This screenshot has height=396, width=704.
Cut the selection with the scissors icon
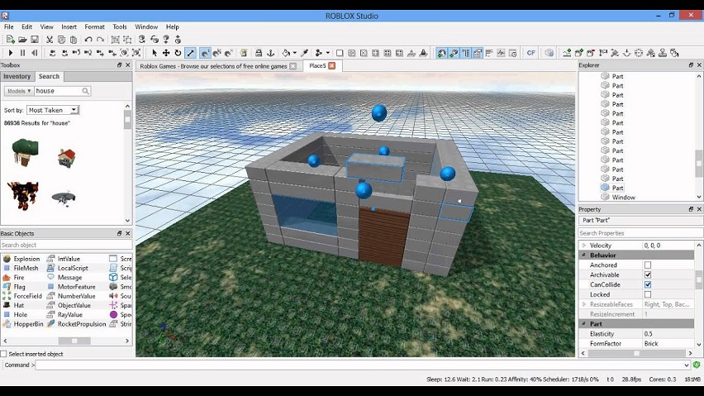[50, 40]
